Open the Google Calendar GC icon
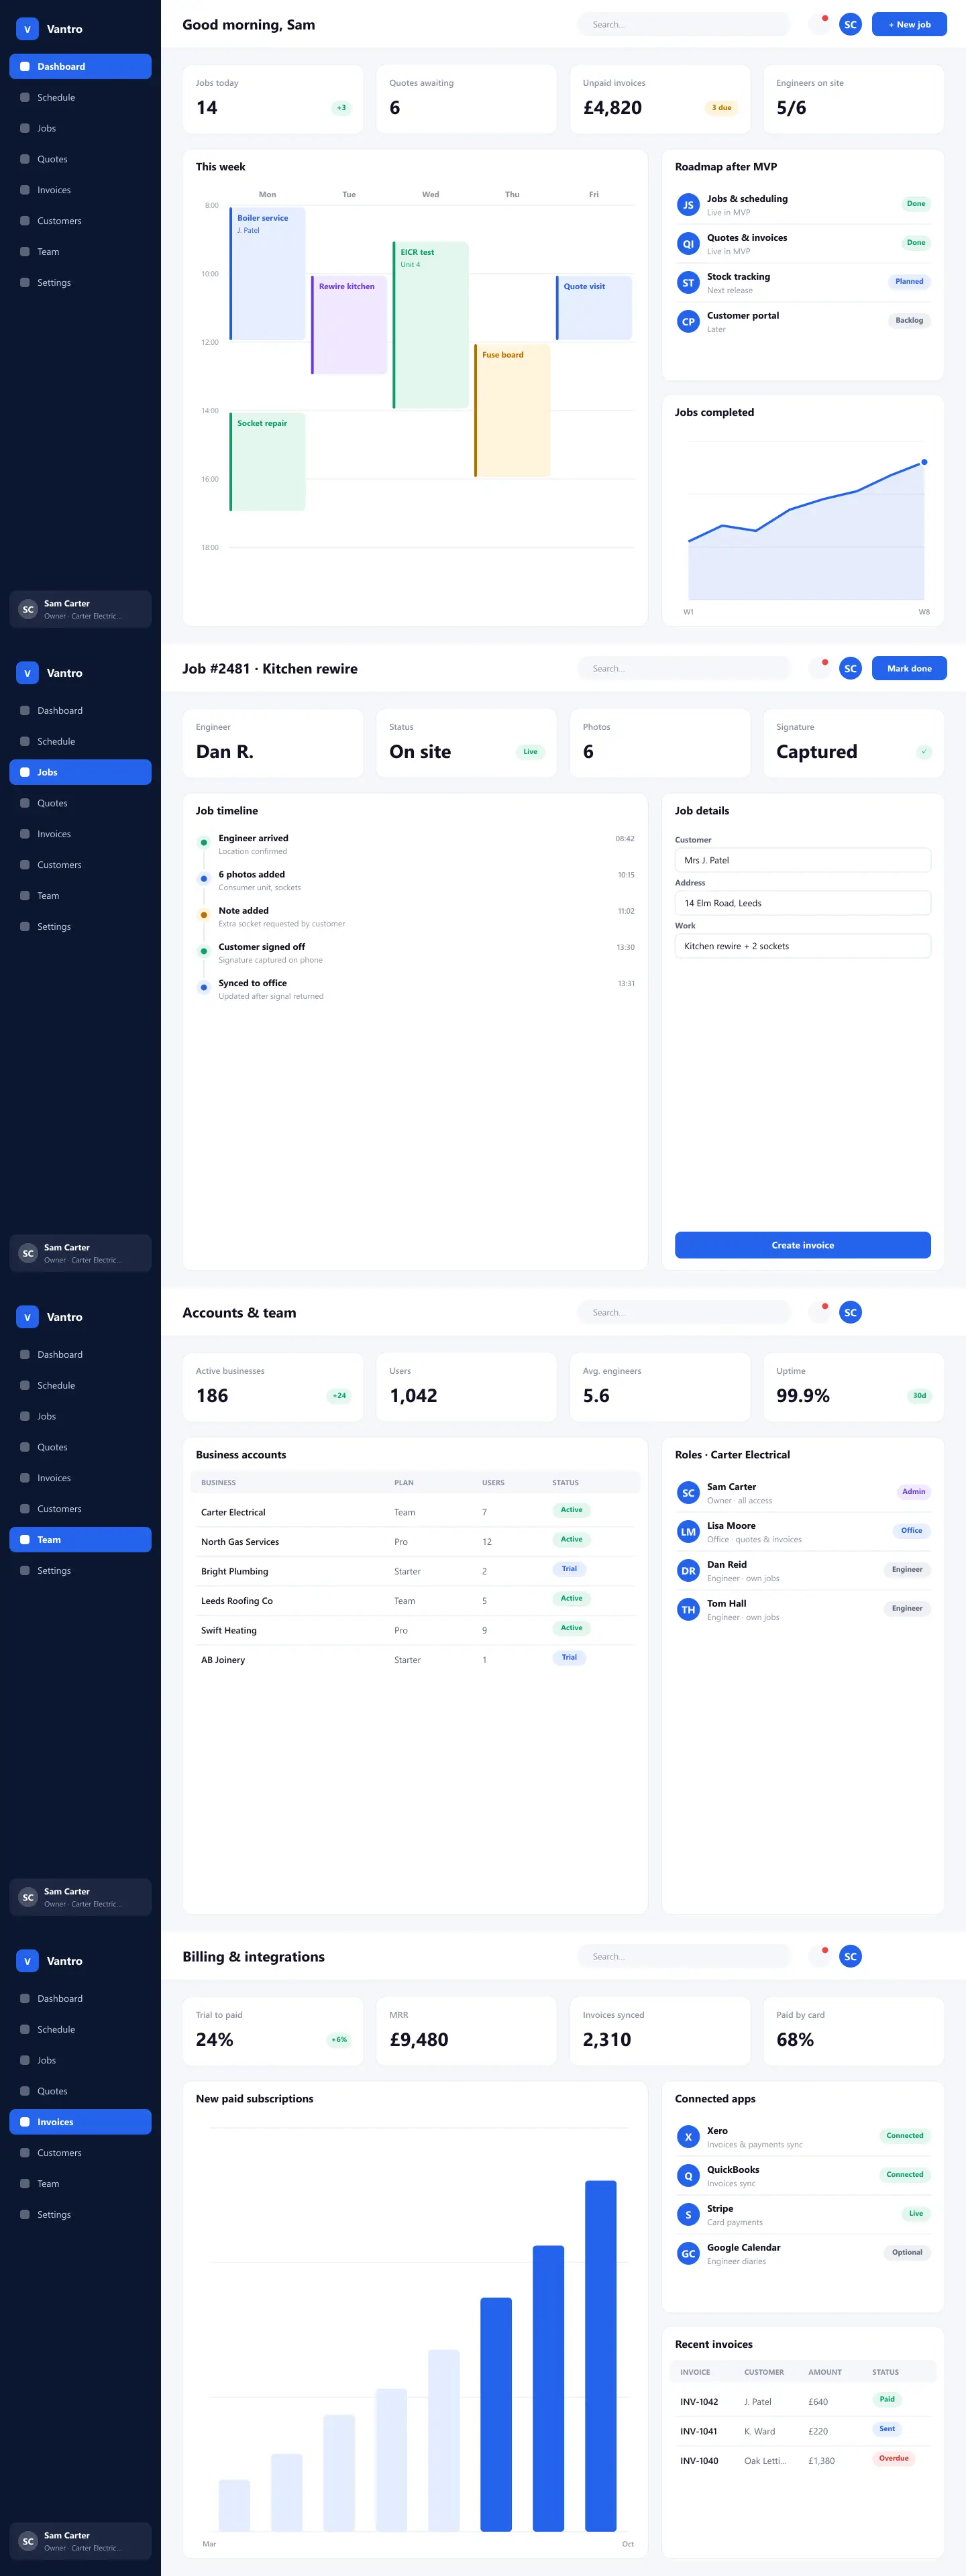Viewport: 966px width, 2576px height. (x=688, y=2254)
